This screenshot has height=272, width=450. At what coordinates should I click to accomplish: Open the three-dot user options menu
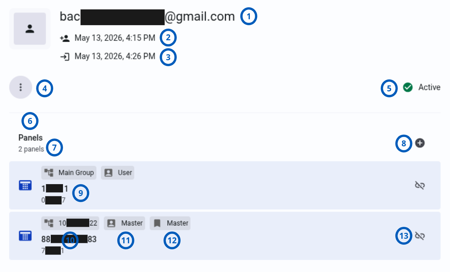click(x=21, y=88)
